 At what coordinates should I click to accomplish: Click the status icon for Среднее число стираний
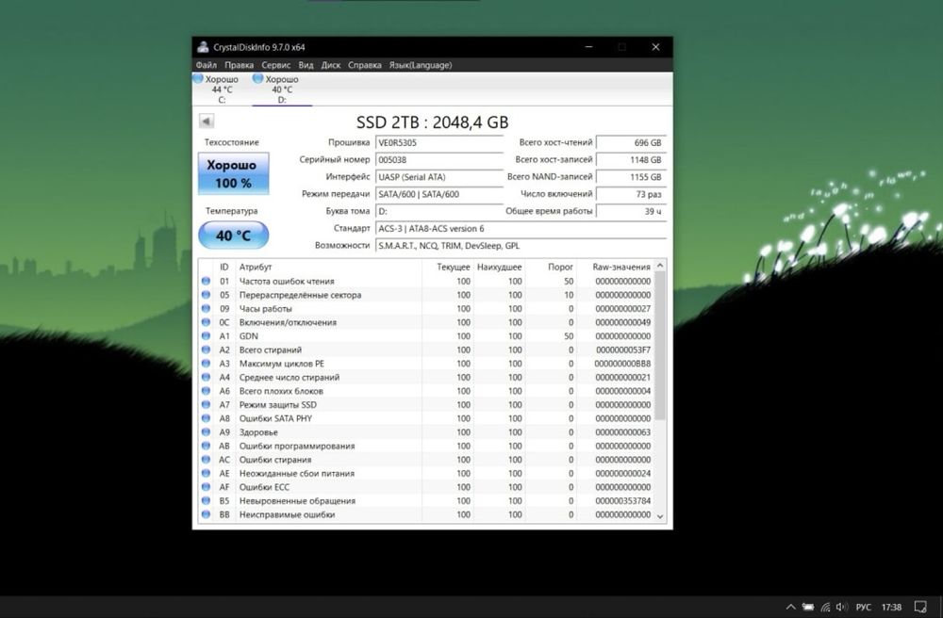tap(206, 377)
